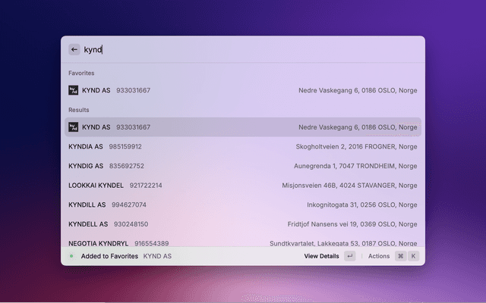This screenshot has height=303, width=486.
Task: Select the KYNDILL AS result row
Action: (87, 205)
